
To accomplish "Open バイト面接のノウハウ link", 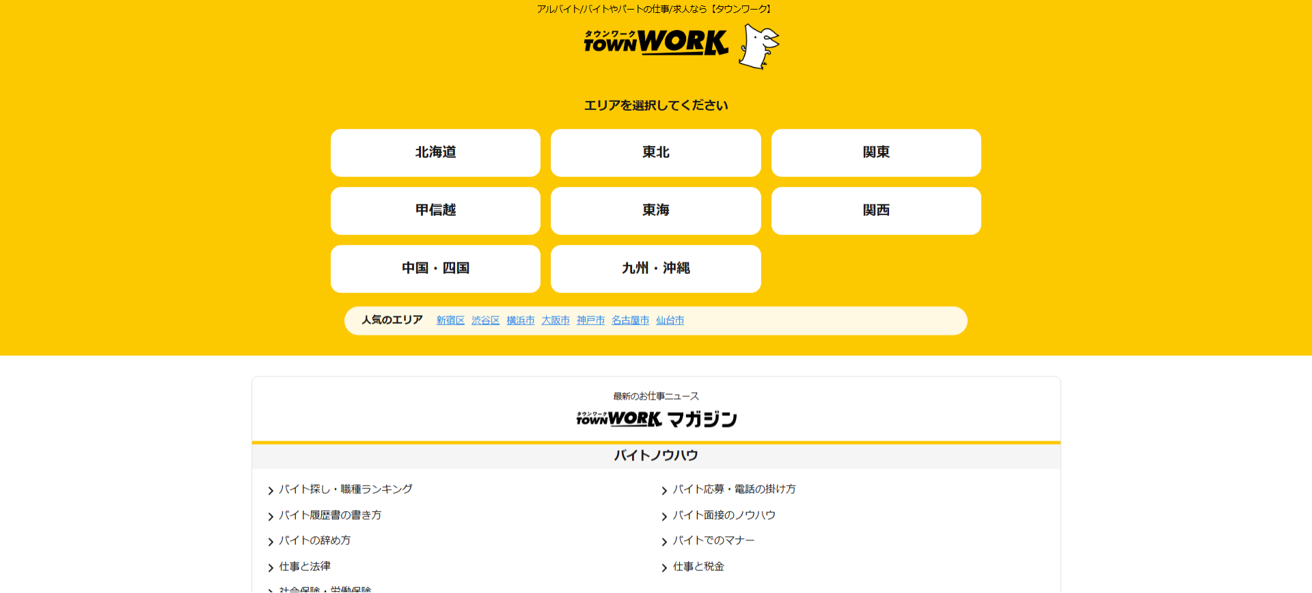I will click(724, 515).
